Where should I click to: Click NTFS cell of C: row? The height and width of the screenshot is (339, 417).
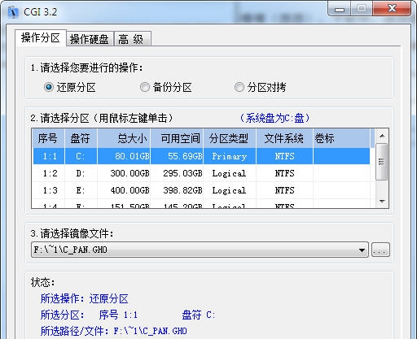[284, 156]
